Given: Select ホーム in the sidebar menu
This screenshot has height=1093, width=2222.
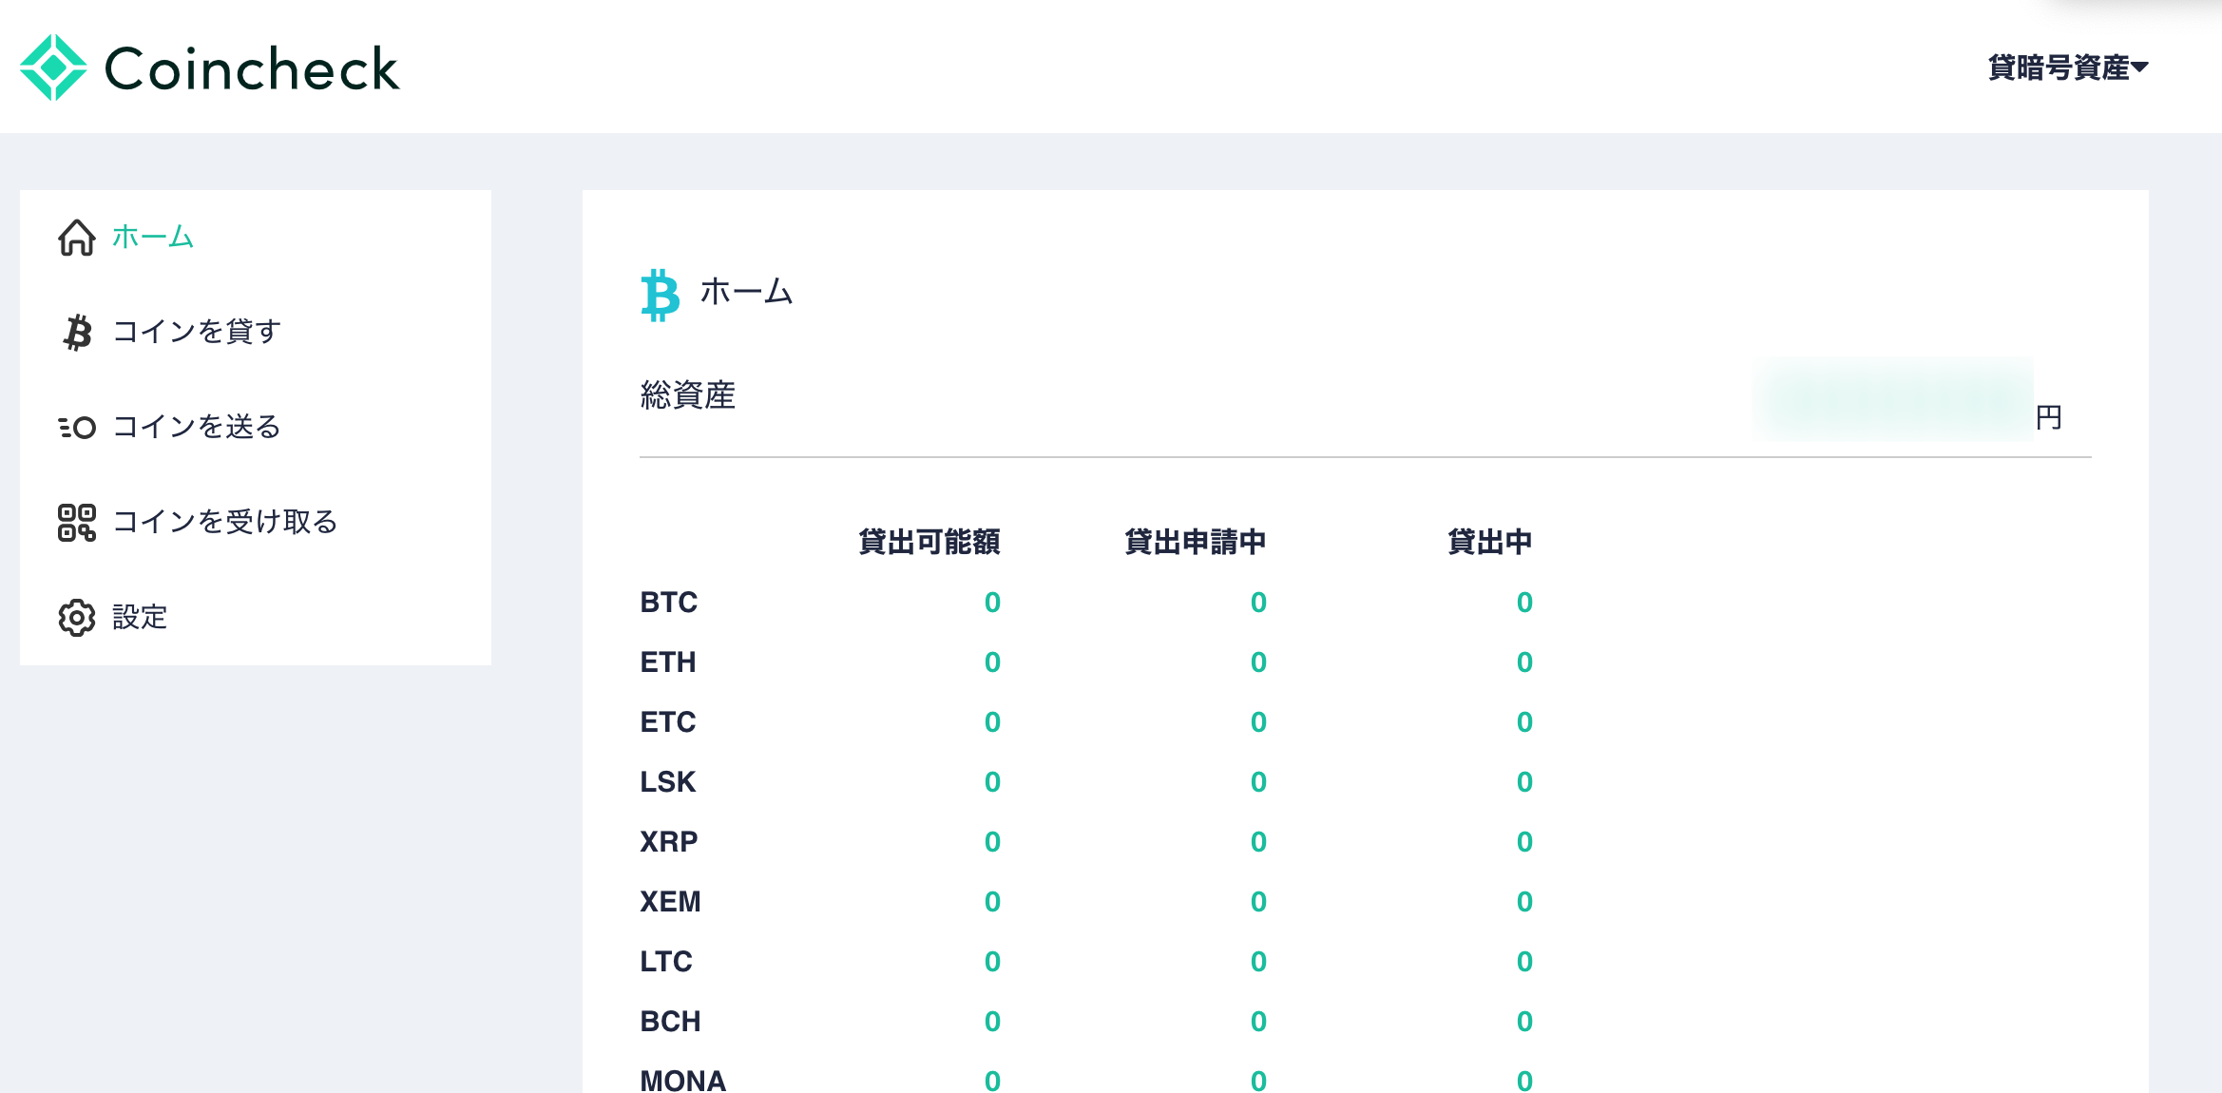Looking at the screenshot, I should pos(153,237).
